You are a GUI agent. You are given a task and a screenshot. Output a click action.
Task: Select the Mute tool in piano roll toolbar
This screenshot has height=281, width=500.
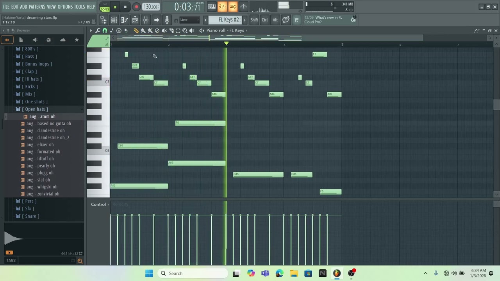(164, 30)
